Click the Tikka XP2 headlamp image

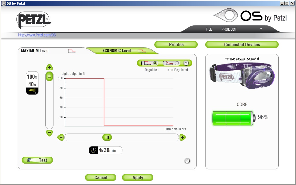[x=242, y=76]
